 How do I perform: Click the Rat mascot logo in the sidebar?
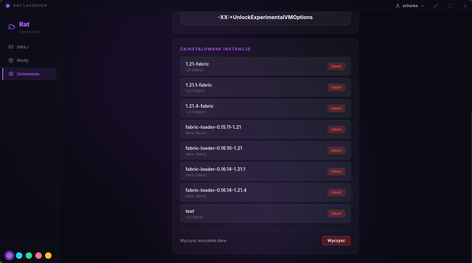coord(11,26)
